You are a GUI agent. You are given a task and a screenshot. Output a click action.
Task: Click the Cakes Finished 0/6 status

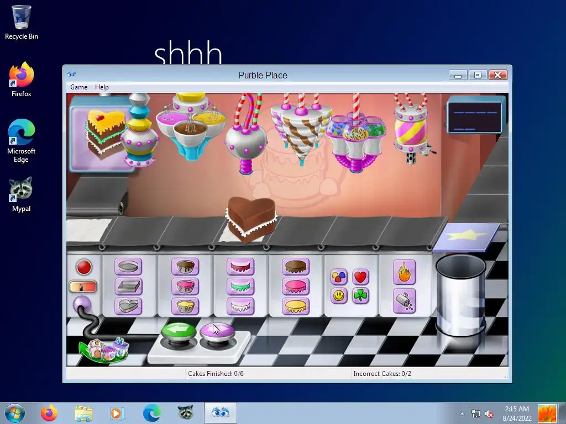(216, 374)
